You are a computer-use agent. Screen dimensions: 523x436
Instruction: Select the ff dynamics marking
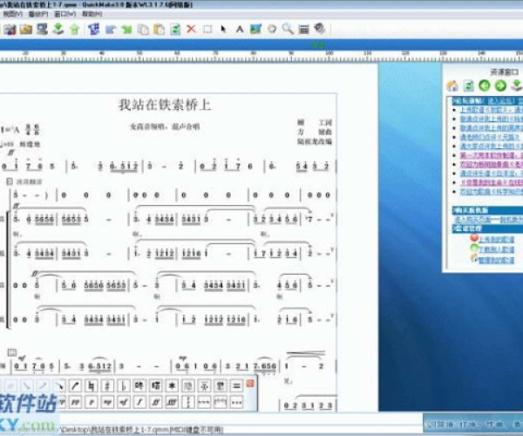point(156,402)
